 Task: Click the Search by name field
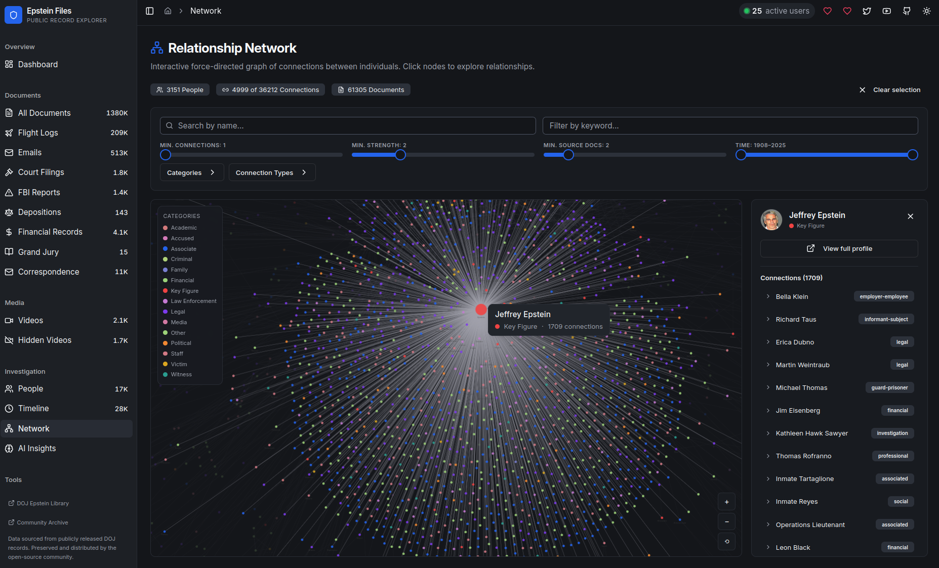[x=348, y=125]
